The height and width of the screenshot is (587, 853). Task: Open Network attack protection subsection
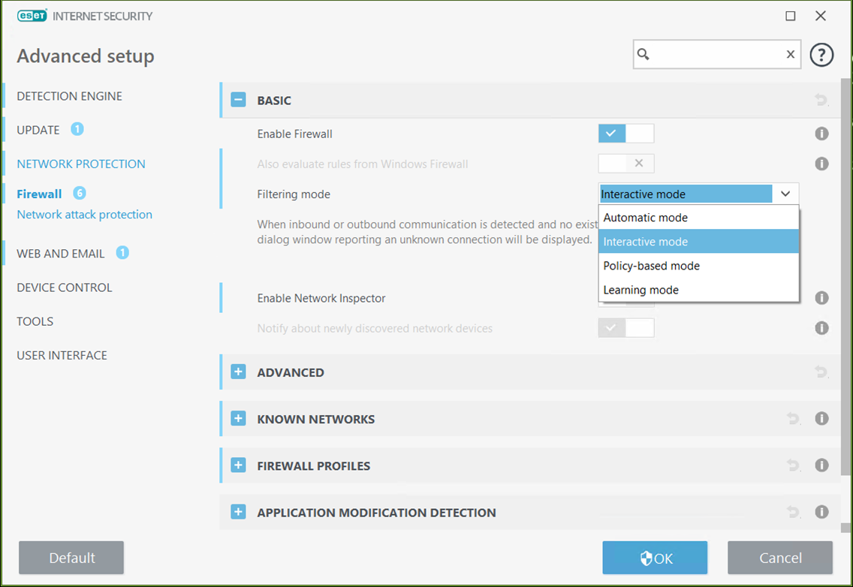click(84, 215)
